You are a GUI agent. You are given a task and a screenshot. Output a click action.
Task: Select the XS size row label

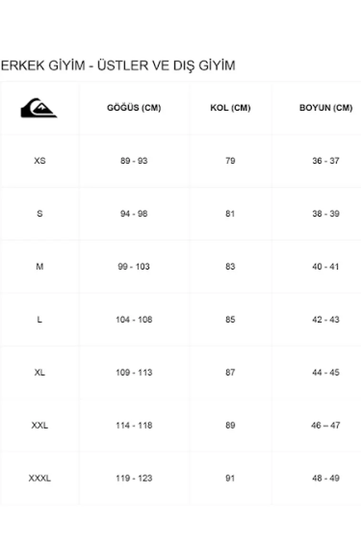click(x=40, y=161)
